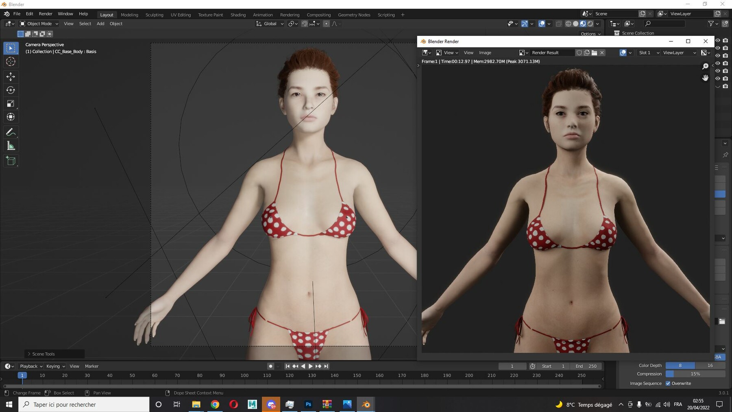The image size is (732, 412).
Task: Jump to the timeline end frame
Action: [326, 366]
